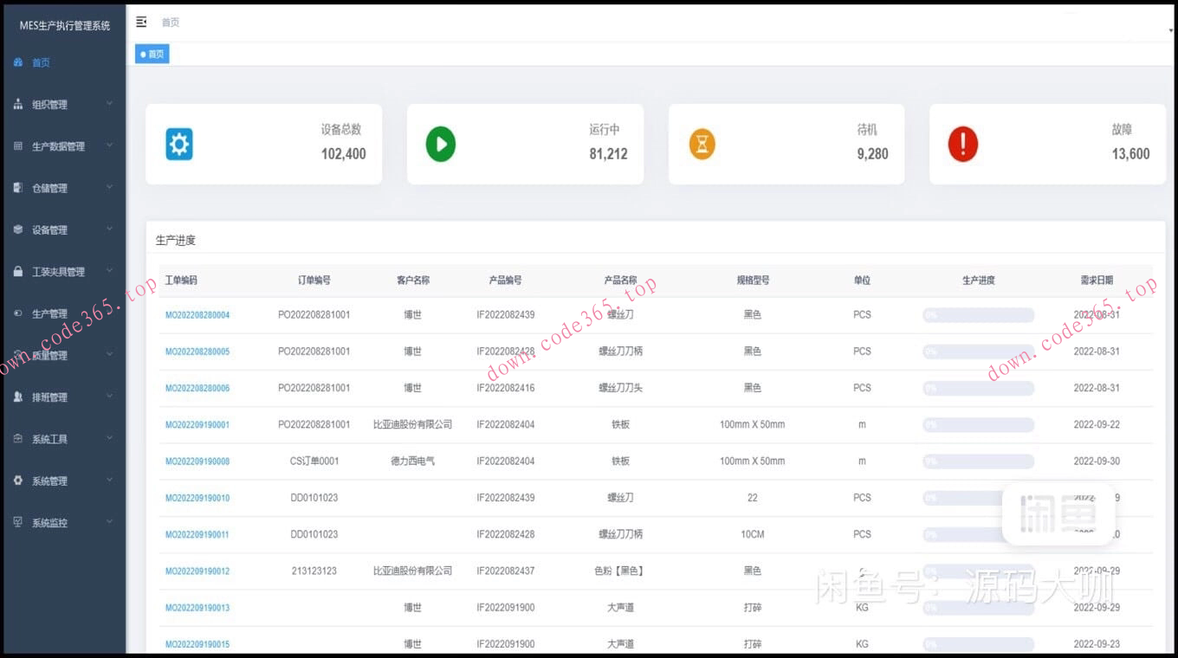Screen dimensions: 1178x658
Task: Click the green play icon on 运行中 card
Action: 441,144
